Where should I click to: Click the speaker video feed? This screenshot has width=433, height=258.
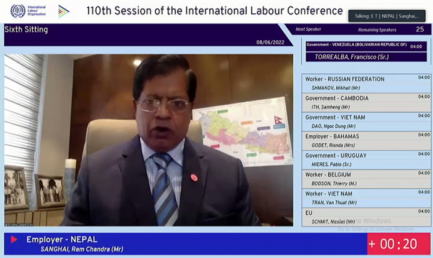click(x=149, y=140)
